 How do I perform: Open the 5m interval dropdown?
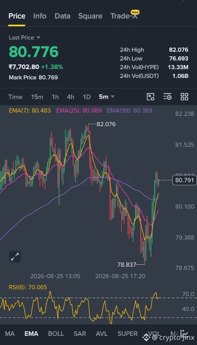[107, 97]
